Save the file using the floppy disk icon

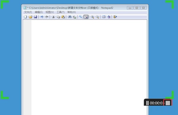pos(36,17)
